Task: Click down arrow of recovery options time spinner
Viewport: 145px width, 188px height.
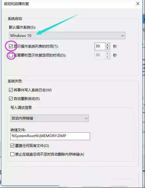Action: click(x=107, y=57)
